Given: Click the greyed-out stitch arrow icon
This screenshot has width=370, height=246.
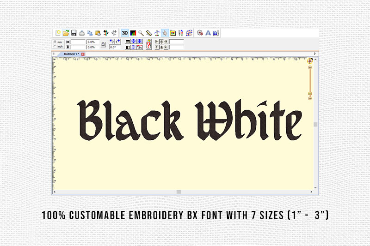Looking at the screenshot, I should [114, 33].
